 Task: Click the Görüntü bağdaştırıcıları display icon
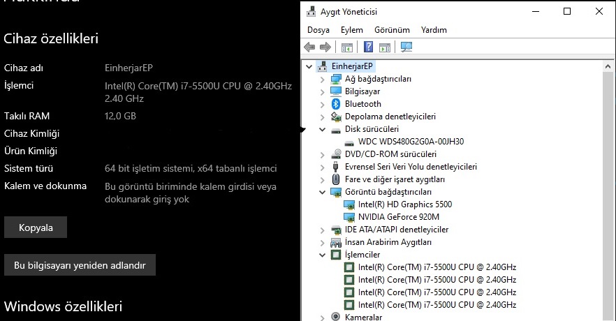pyautogui.click(x=336, y=192)
